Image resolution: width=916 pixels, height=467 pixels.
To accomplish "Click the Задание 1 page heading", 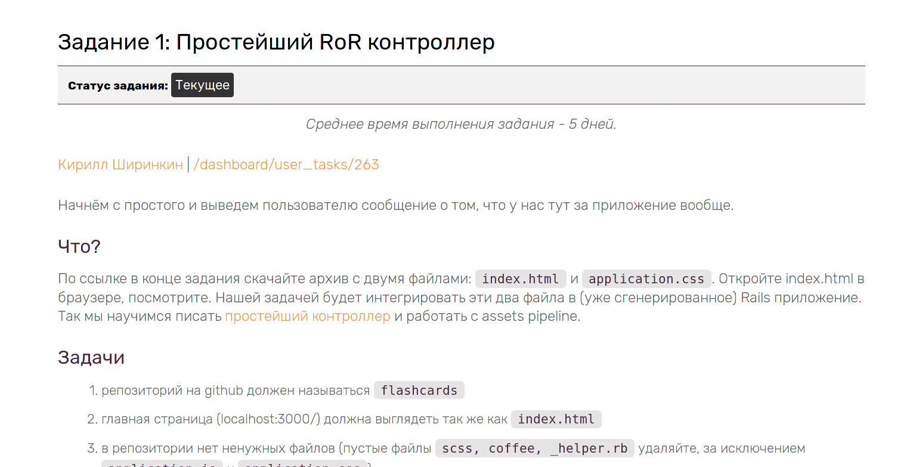I will pyautogui.click(x=276, y=42).
